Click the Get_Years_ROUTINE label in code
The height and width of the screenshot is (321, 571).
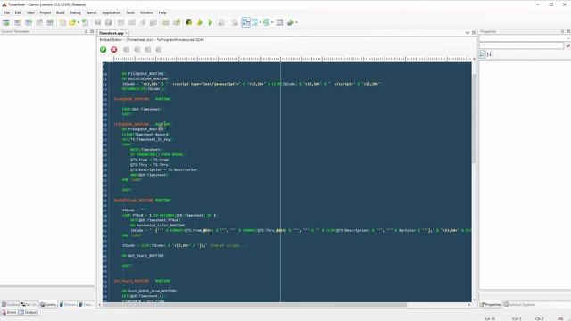point(131,281)
